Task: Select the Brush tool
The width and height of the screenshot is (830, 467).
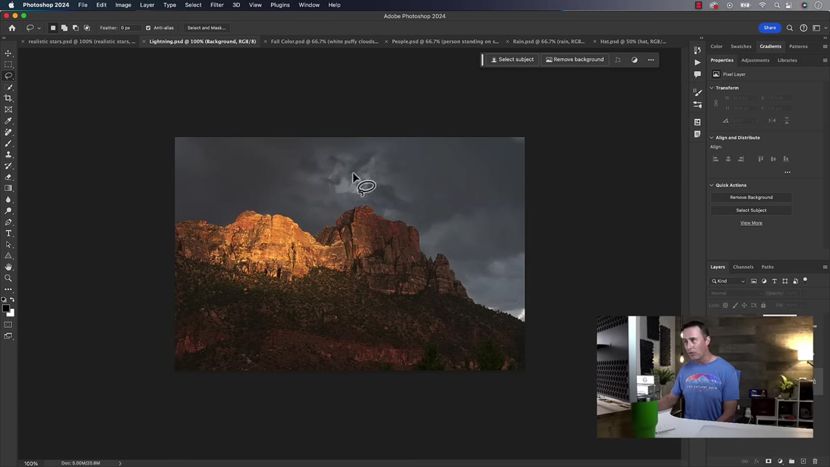Action: [8, 143]
